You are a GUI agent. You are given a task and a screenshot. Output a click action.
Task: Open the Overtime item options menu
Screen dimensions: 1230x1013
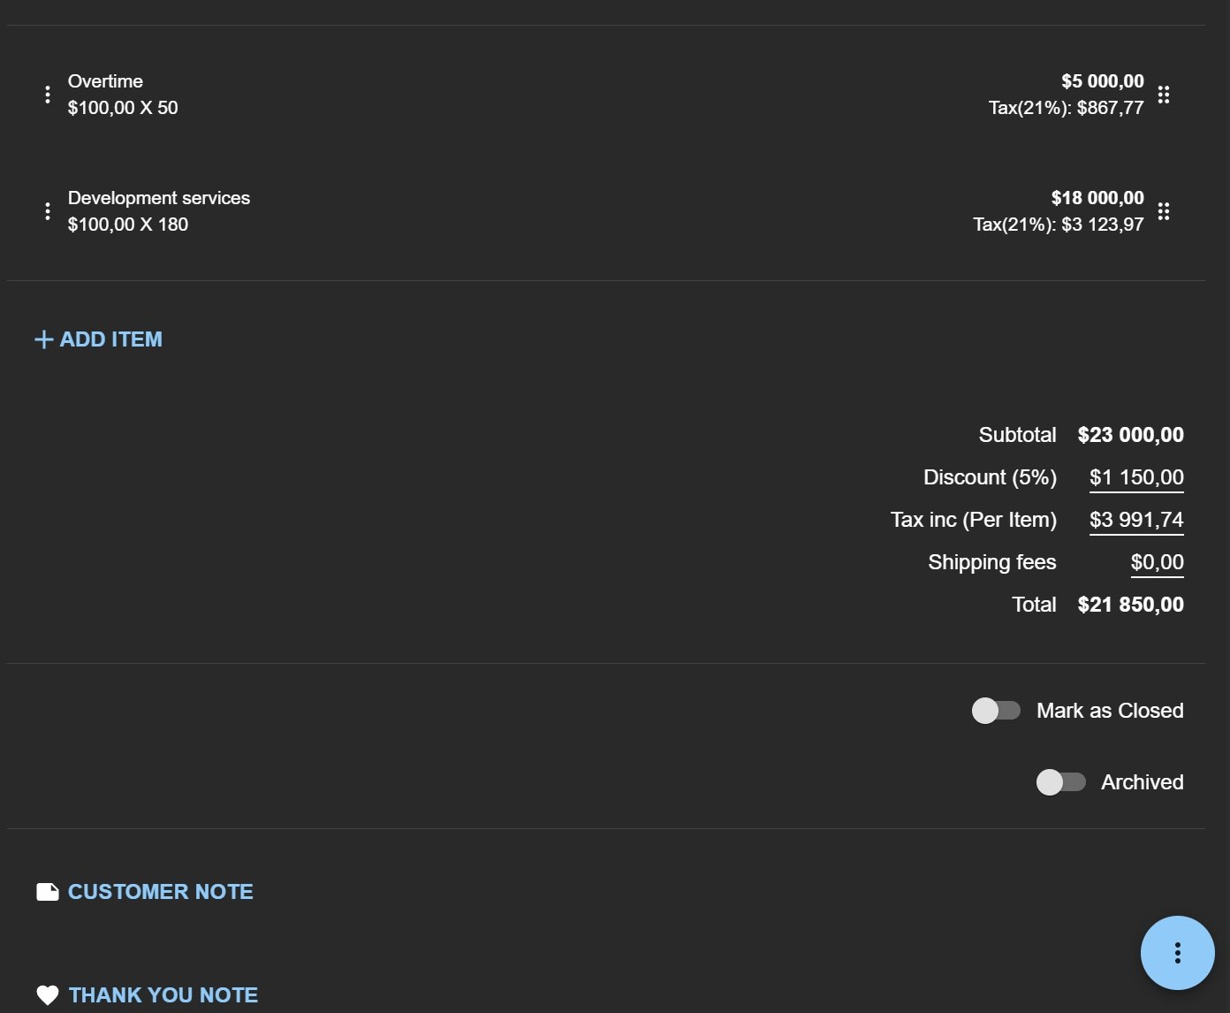click(48, 95)
